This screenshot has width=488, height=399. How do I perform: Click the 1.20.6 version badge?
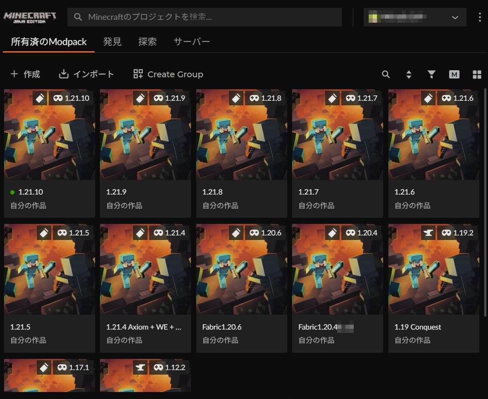tap(265, 233)
